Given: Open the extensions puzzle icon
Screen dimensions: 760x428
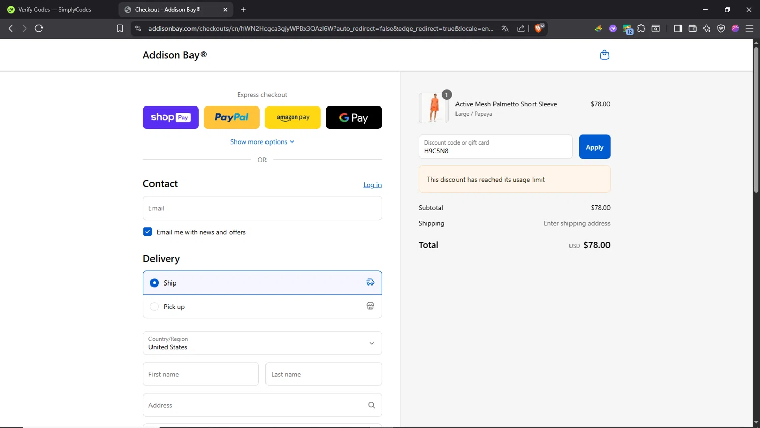Looking at the screenshot, I should 641,29.
